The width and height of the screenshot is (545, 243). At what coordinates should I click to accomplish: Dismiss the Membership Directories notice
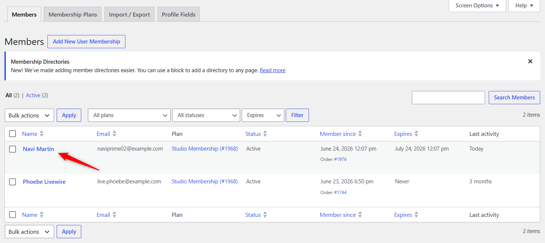pos(530,61)
